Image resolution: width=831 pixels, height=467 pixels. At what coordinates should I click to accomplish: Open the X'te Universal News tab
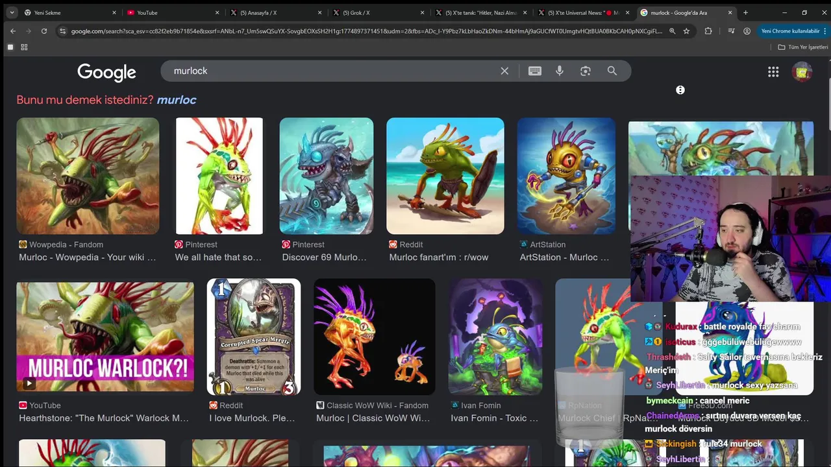pyautogui.click(x=584, y=12)
